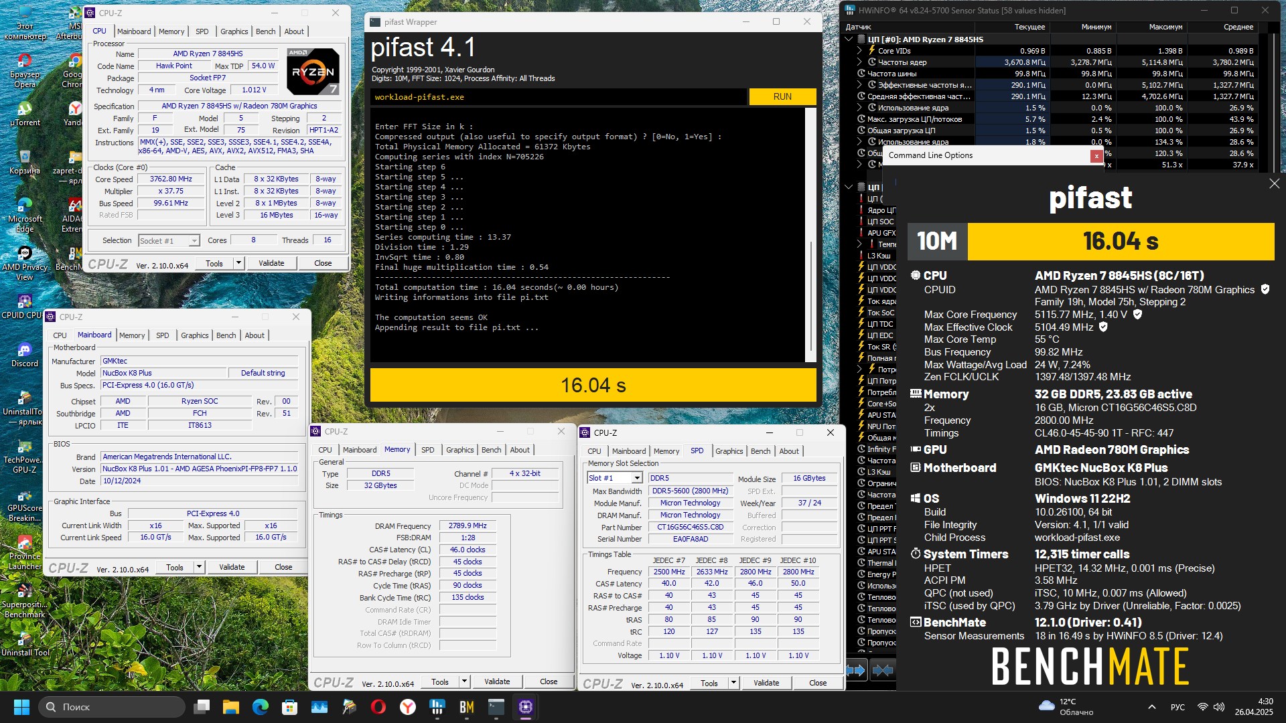1286x723 pixels.
Task: Open the Start menu on the taskbar
Action: click(x=21, y=707)
